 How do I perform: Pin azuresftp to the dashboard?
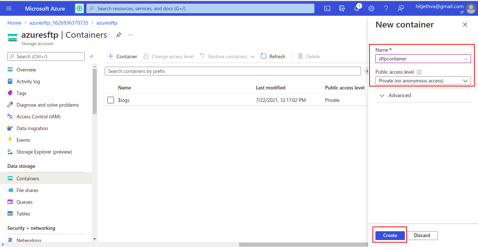tap(118, 35)
